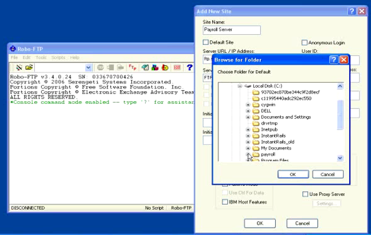Click the red EXIT icon in toolbar
This screenshot has width=371, height=235.
(x=177, y=67)
